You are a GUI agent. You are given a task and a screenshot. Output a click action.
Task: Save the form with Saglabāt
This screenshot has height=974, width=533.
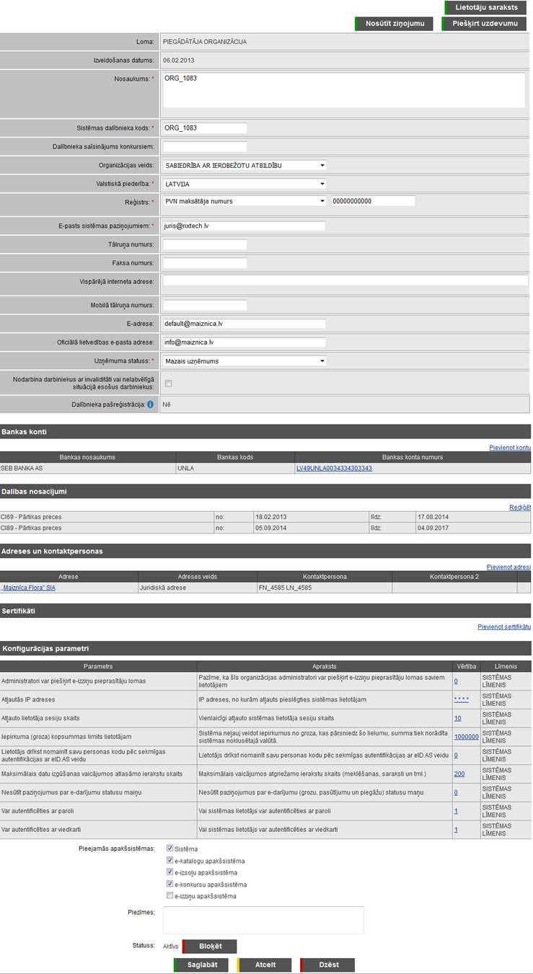[x=203, y=965]
